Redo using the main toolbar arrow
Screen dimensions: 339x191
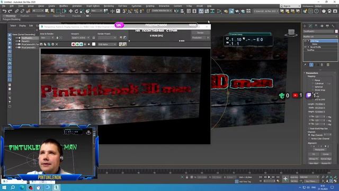pos(10,11)
